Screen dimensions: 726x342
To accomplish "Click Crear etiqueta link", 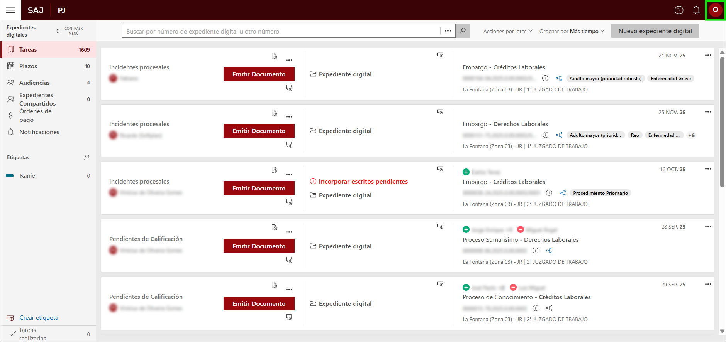I will click(39, 318).
